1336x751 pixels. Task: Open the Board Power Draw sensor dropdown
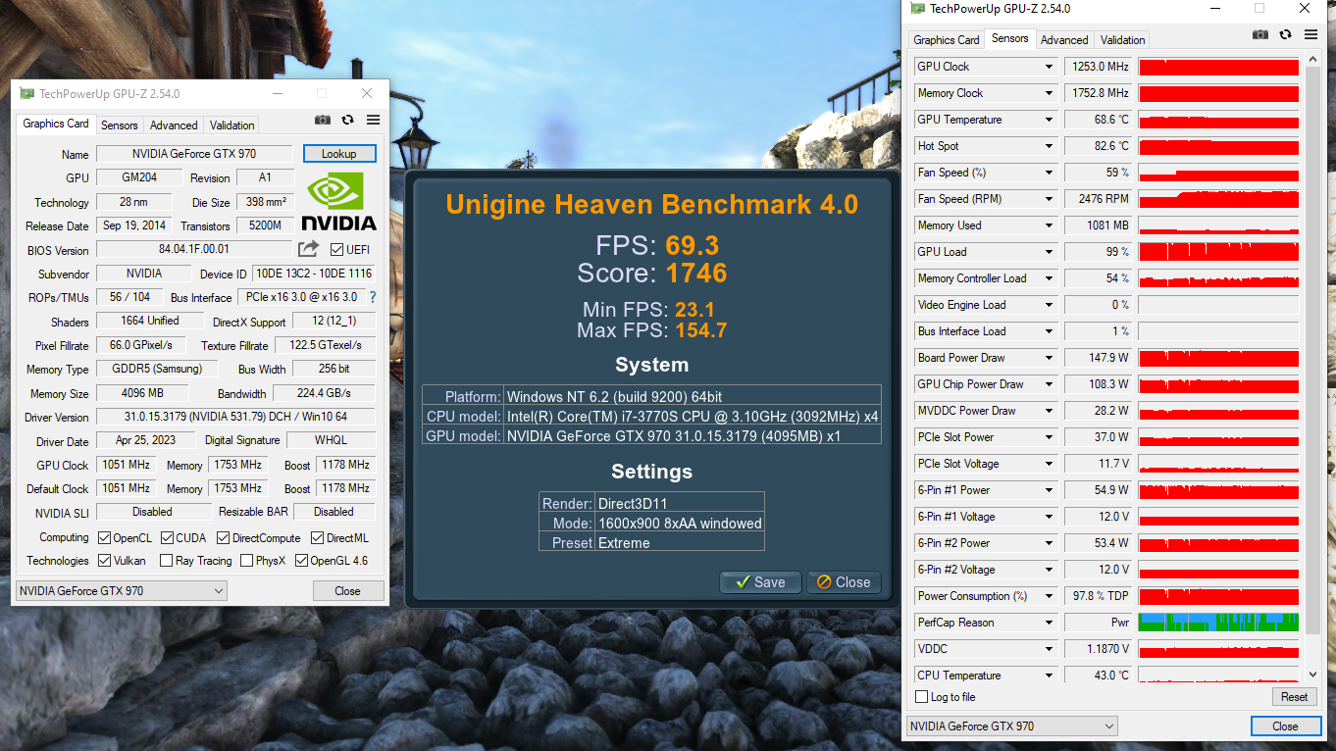coord(1049,358)
